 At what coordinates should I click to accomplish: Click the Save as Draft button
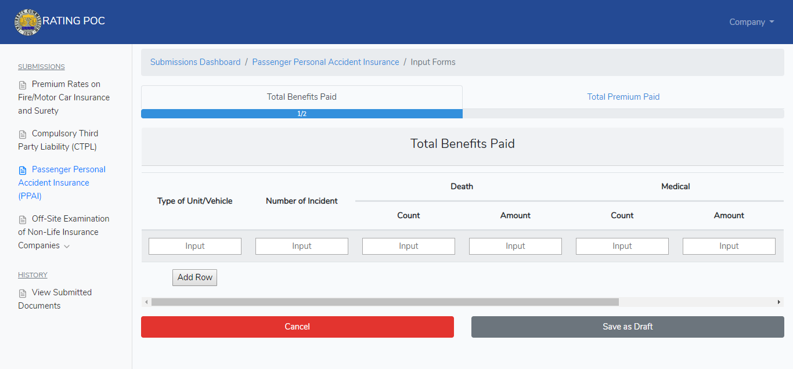tap(628, 327)
